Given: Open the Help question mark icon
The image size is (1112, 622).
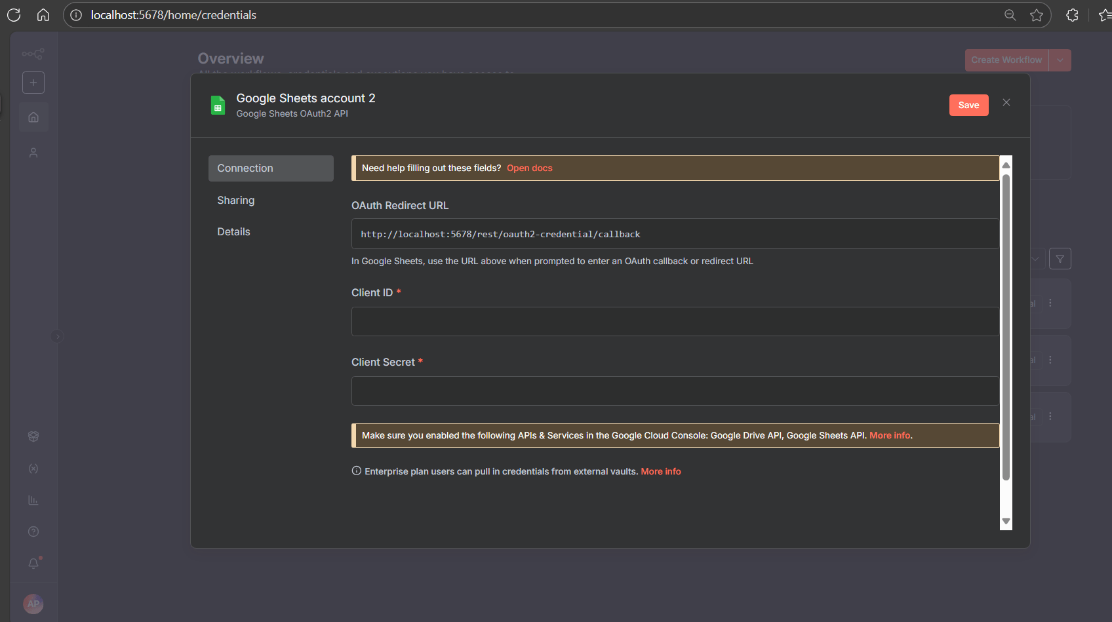Looking at the screenshot, I should [x=33, y=532].
